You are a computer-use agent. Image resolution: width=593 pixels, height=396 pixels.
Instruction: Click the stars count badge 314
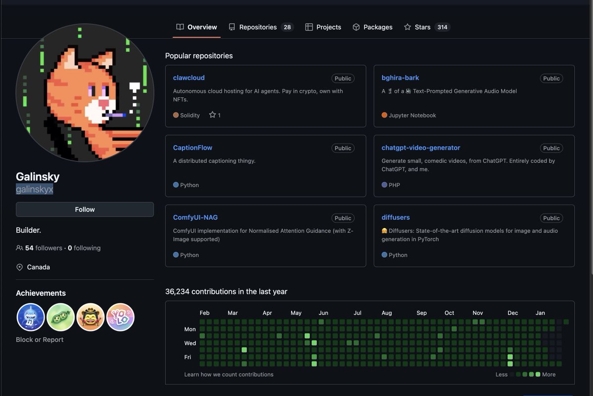(442, 27)
